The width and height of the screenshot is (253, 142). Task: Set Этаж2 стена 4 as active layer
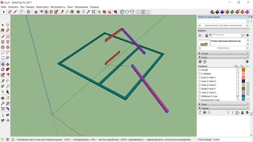click(199, 88)
